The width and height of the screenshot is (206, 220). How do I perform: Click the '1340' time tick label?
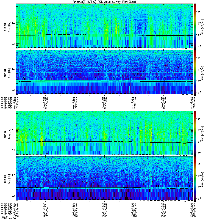tap(163, 216)
